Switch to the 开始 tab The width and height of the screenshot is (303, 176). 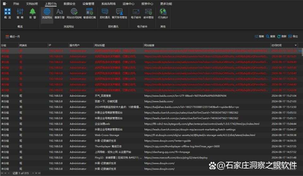[x=16, y=4]
